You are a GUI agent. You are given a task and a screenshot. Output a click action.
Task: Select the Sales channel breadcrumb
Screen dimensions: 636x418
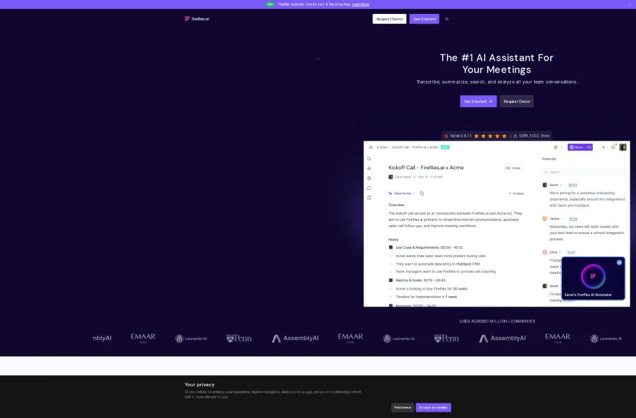point(382,148)
